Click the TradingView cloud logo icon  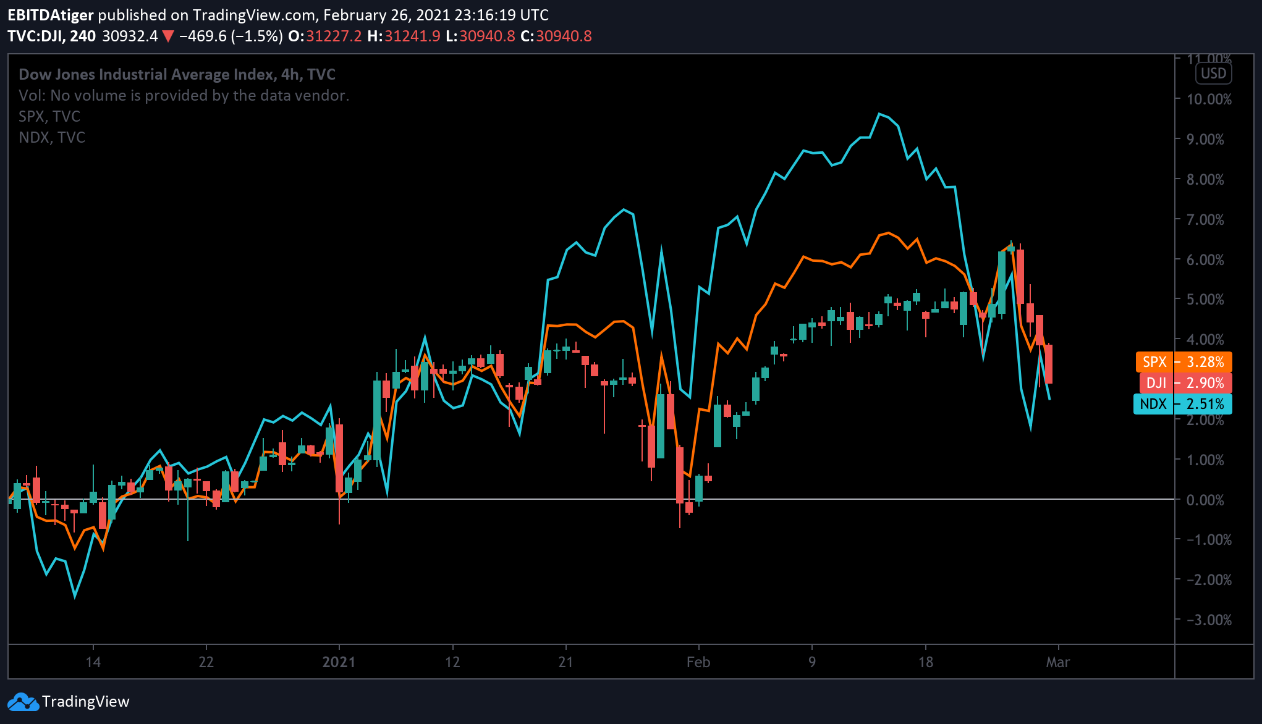[23, 702]
